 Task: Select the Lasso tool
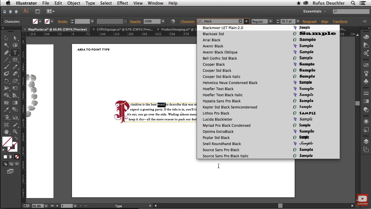(x=15, y=45)
